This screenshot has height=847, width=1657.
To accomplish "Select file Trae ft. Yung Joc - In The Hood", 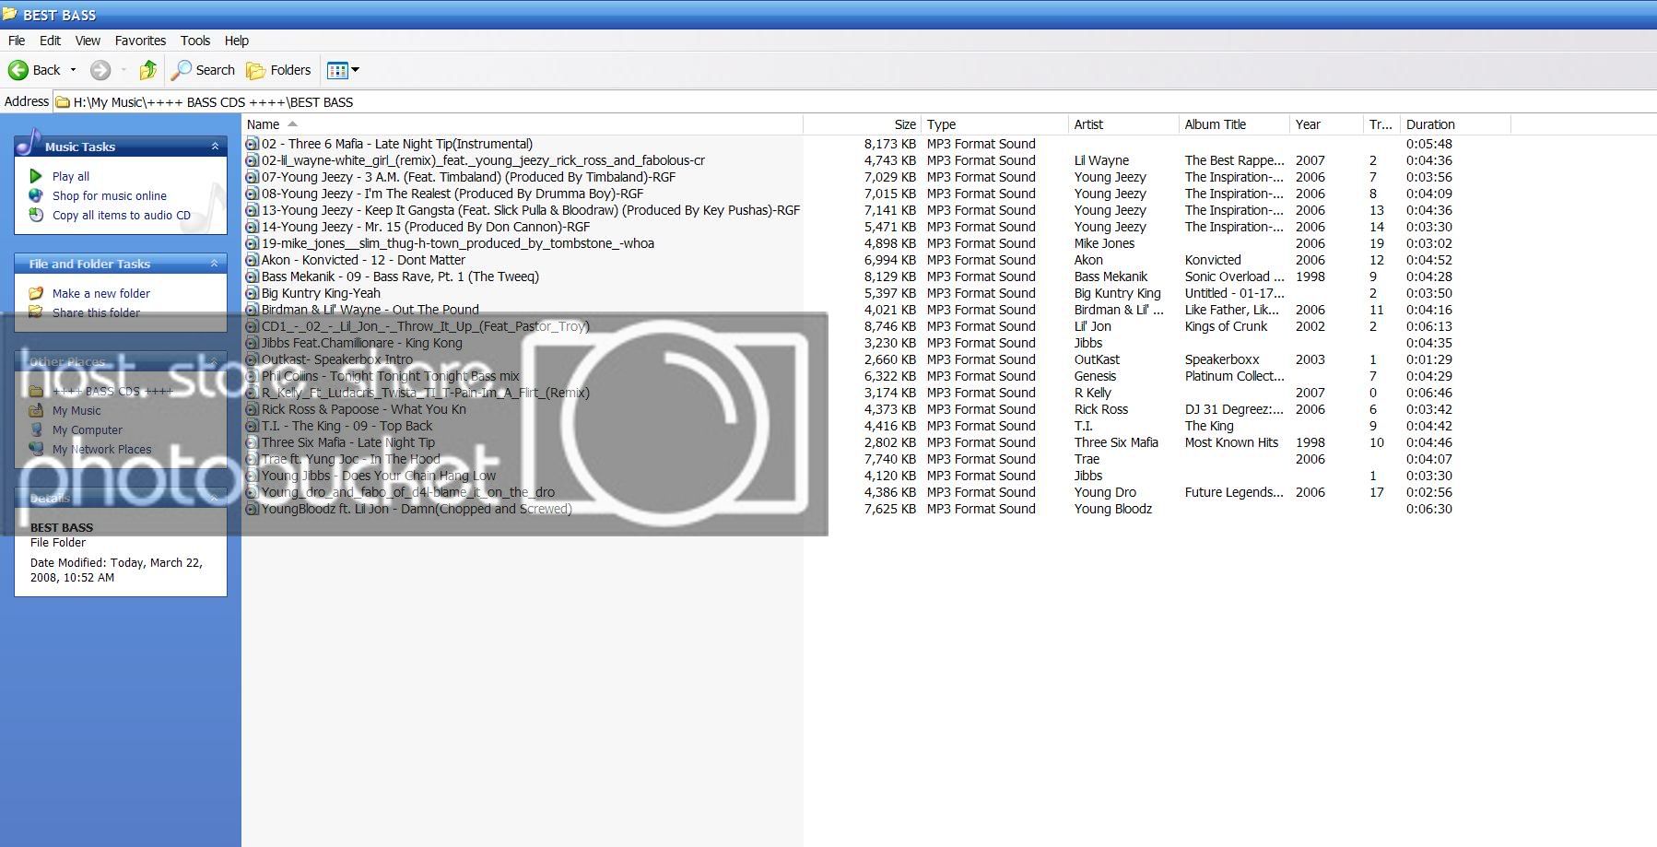I will [351, 459].
